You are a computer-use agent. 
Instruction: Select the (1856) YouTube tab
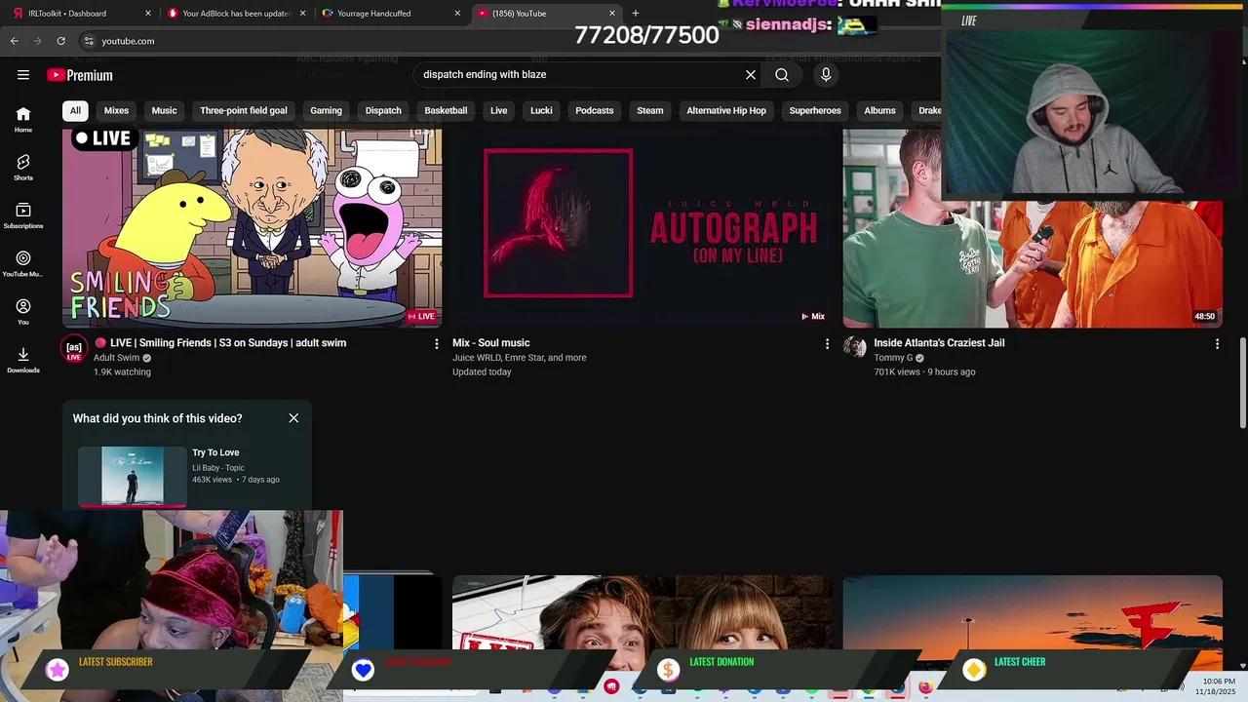(x=546, y=14)
